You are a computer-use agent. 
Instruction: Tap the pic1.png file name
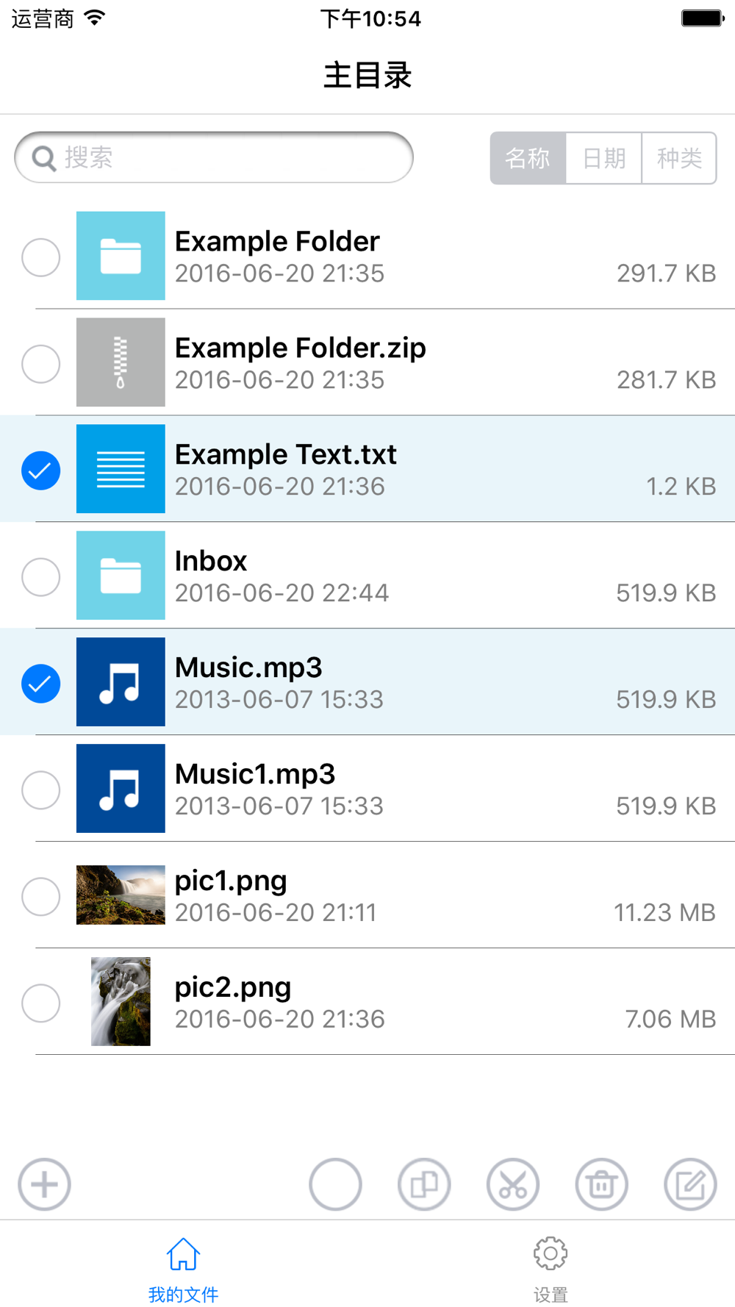click(231, 881)
